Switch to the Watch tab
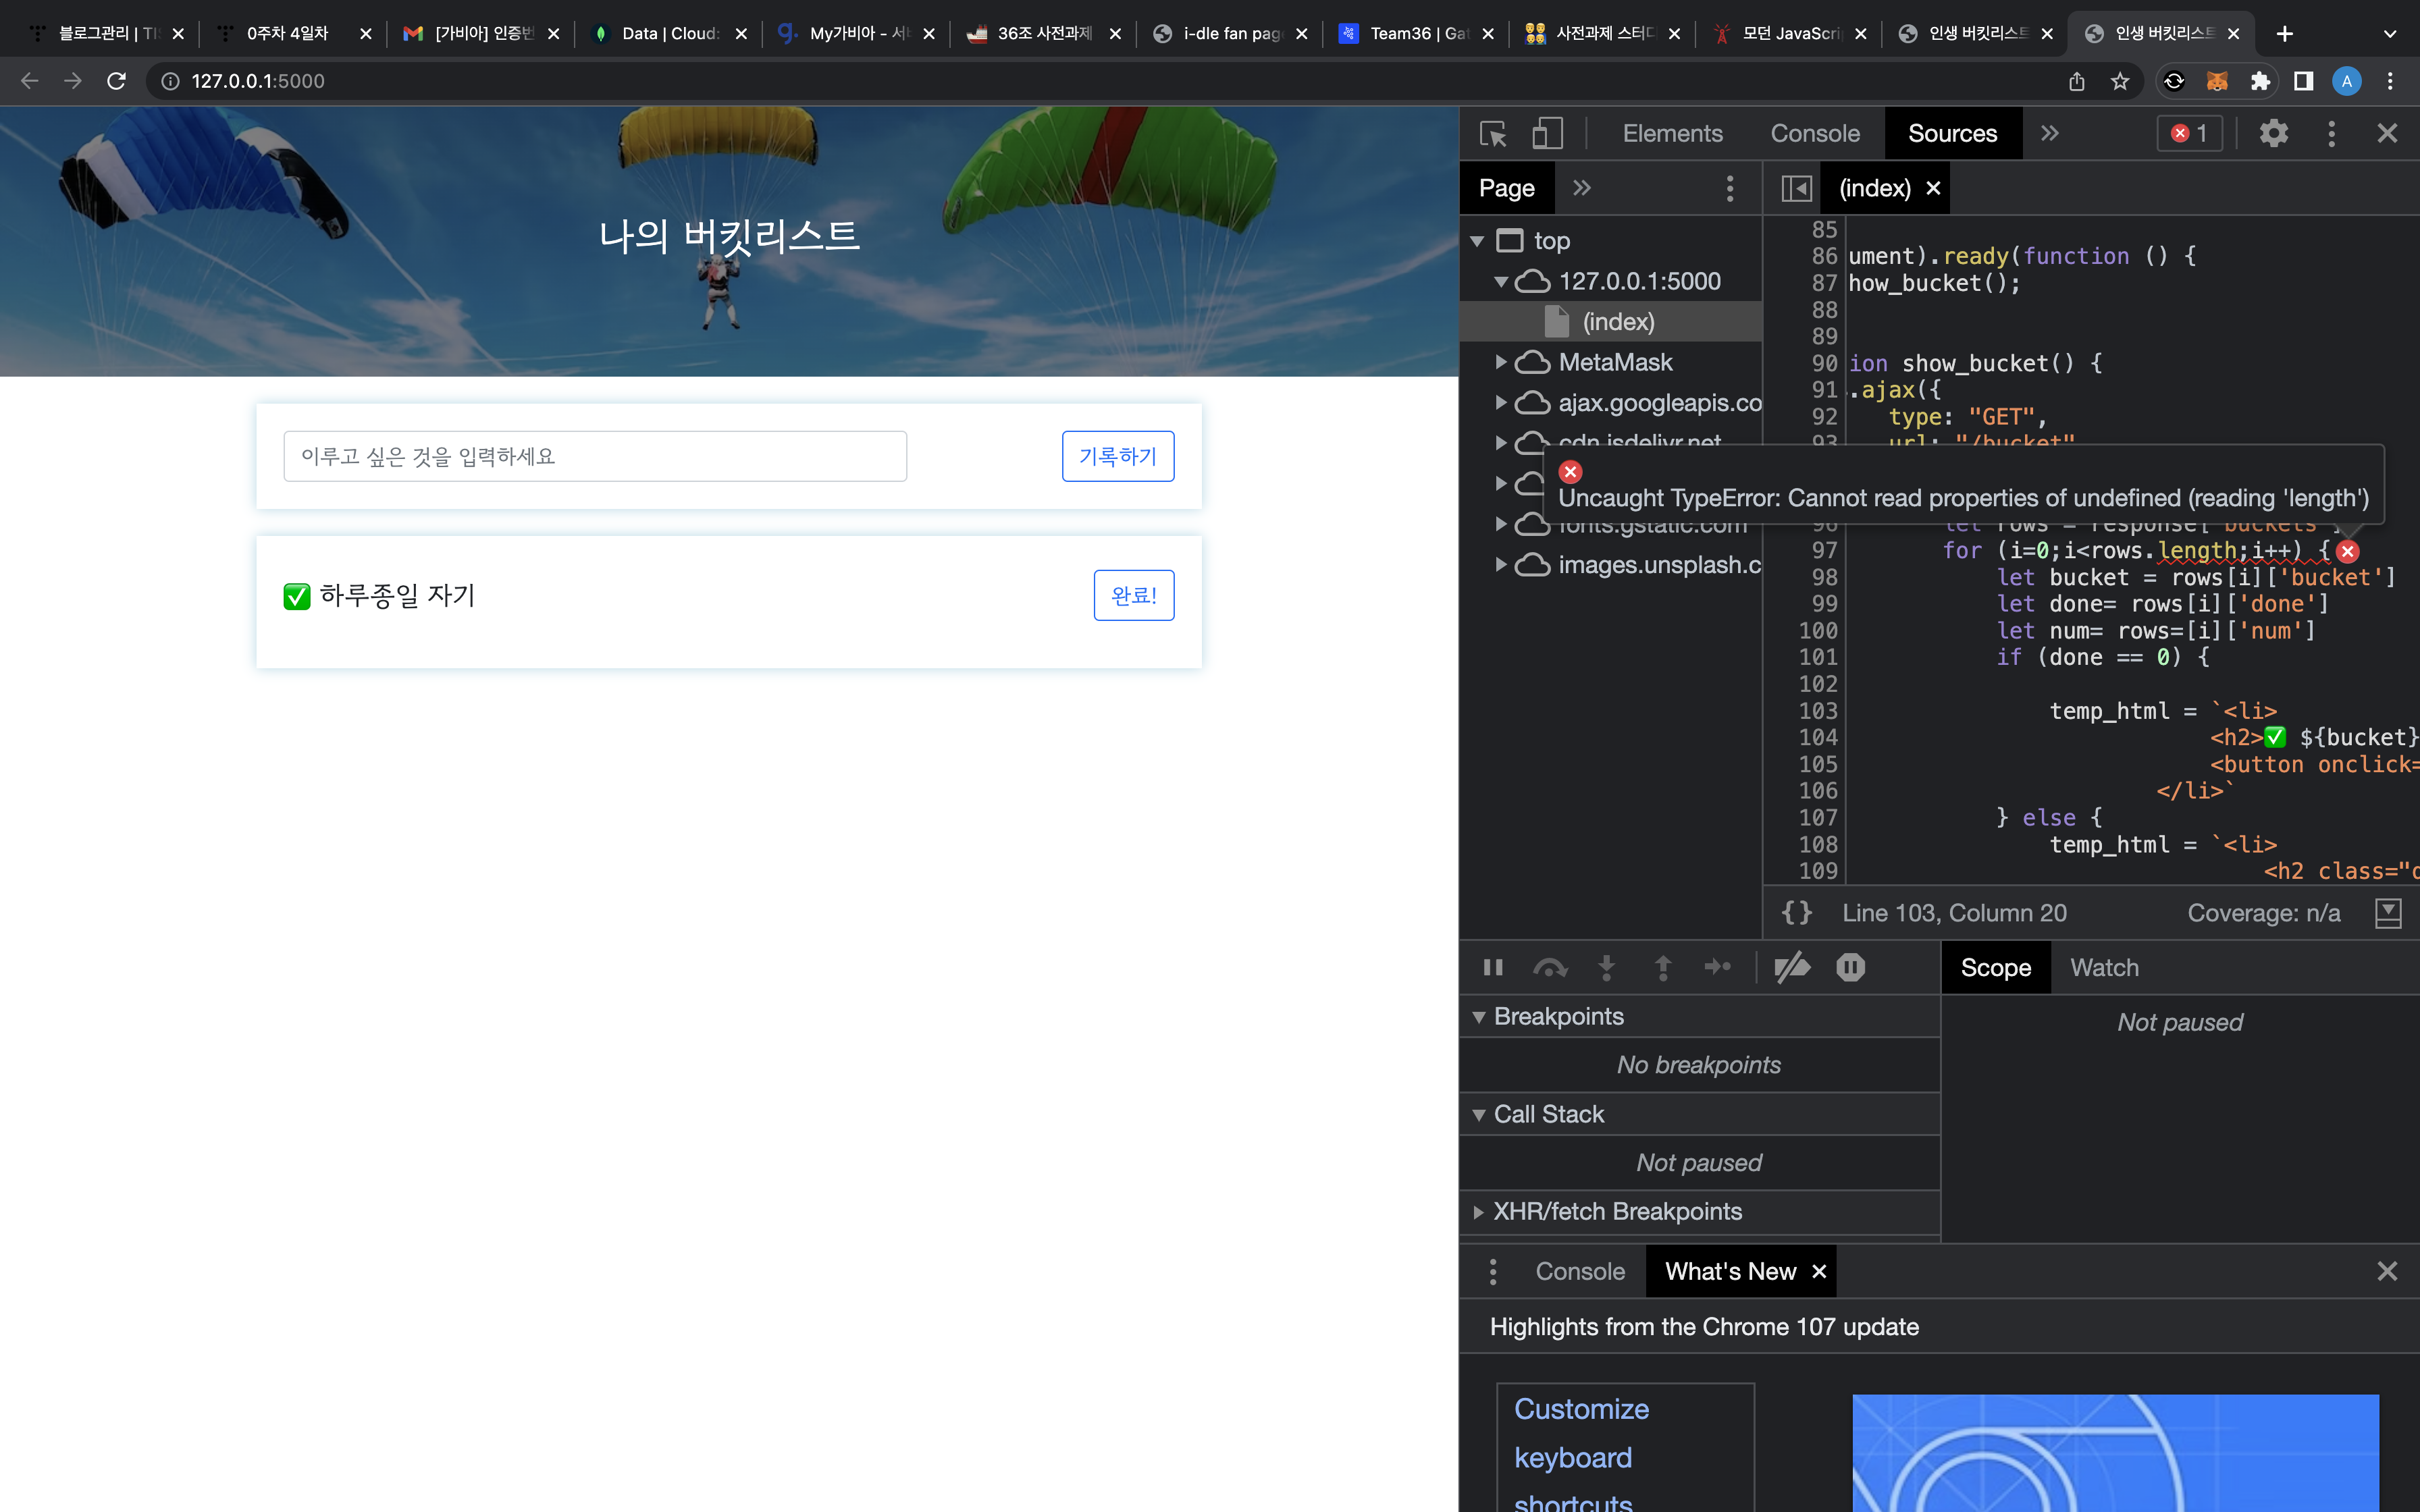The image size is (2420, 1512). click(x=2104, y=967)
